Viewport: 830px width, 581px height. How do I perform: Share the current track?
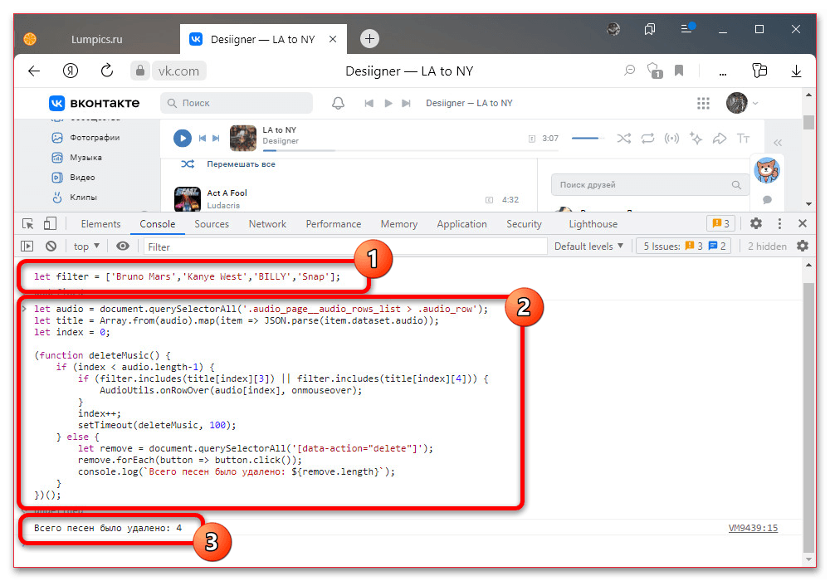pyautogui.click(x=720, y=139)
